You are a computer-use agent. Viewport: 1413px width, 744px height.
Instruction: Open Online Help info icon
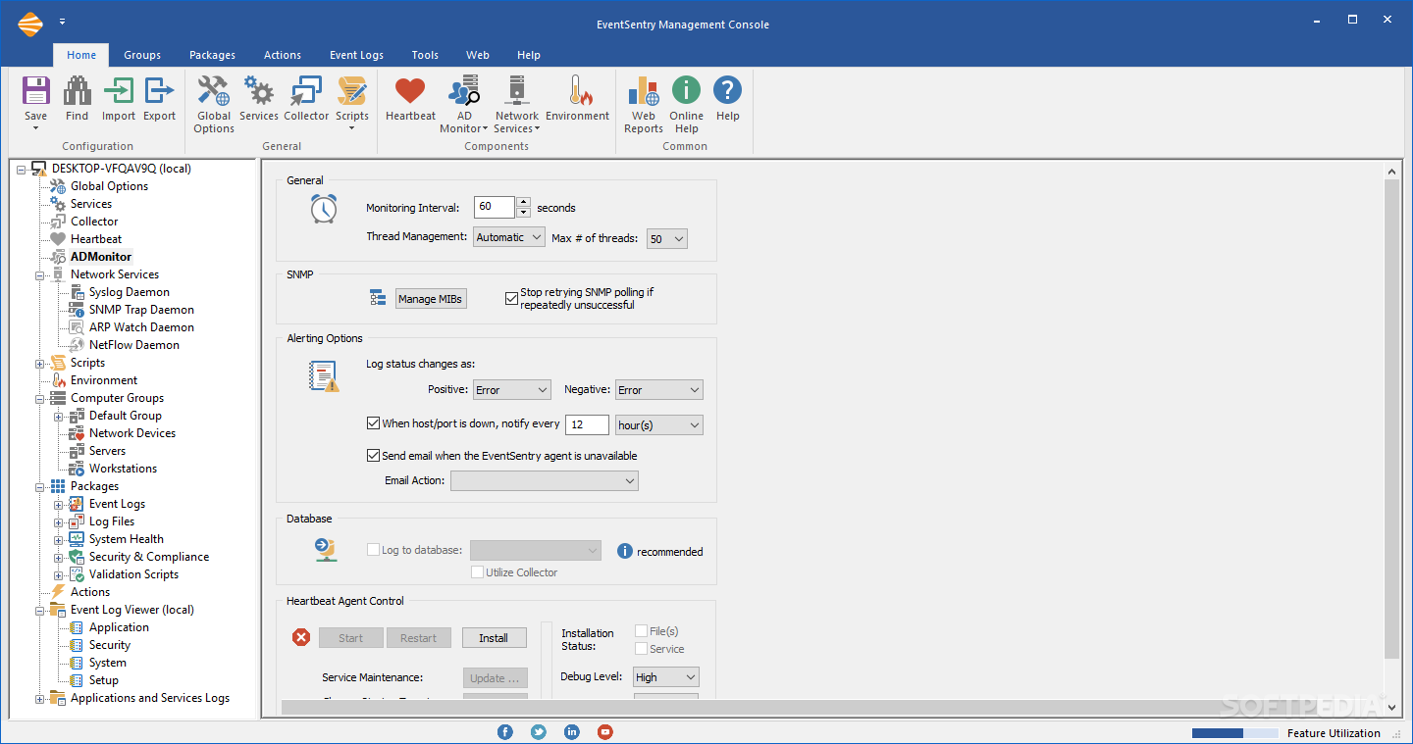click(687, 91)
